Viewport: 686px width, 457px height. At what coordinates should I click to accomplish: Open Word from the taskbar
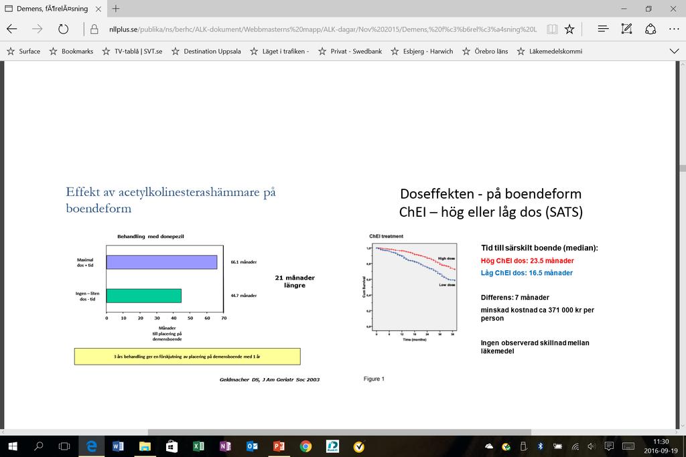tap(118, 446)
